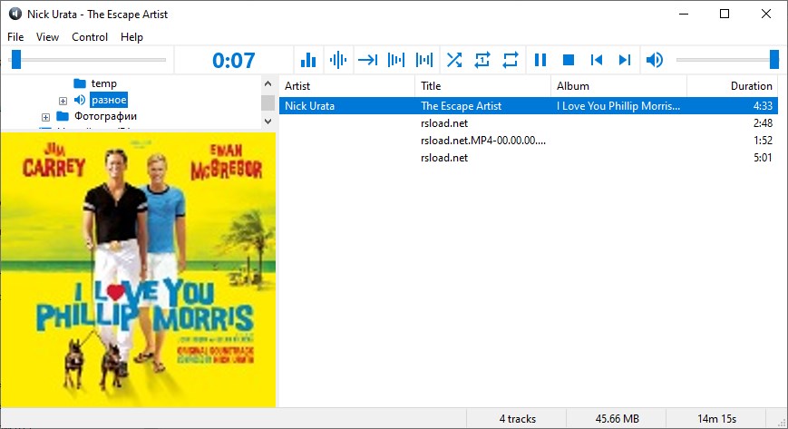Image resolution: width=788 pixels, height=429 pixels.
Task: Expand the Фотографии folder node
Action: tap(45, 117)
